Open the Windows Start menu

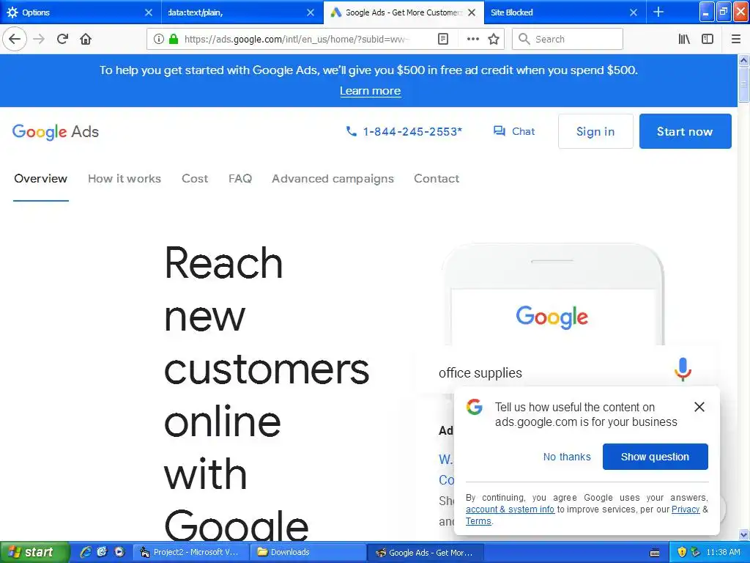pyautogui.click(x=34, y=553)
